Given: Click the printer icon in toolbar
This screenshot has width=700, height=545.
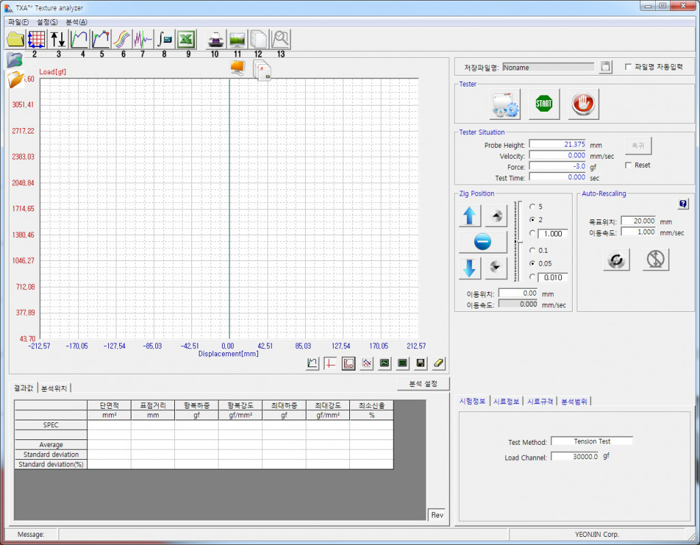Looking at the screenshot, I should tap(215, 39).
